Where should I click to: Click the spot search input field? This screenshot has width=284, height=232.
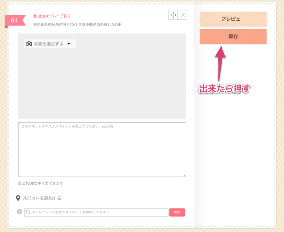96,212
